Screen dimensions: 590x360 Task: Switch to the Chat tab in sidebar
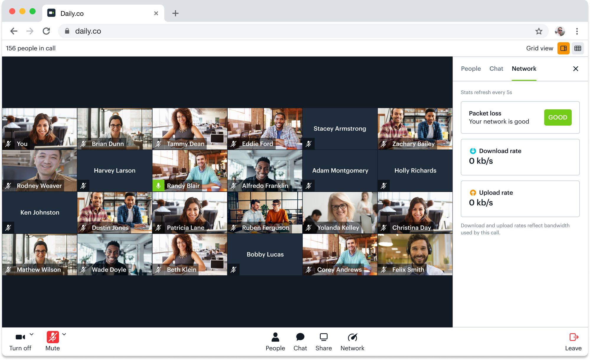496,68
